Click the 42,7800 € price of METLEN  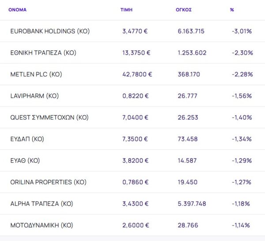click(137, 74)
